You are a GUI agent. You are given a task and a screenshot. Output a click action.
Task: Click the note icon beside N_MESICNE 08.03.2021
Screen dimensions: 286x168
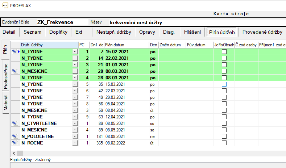click(14, 71)
